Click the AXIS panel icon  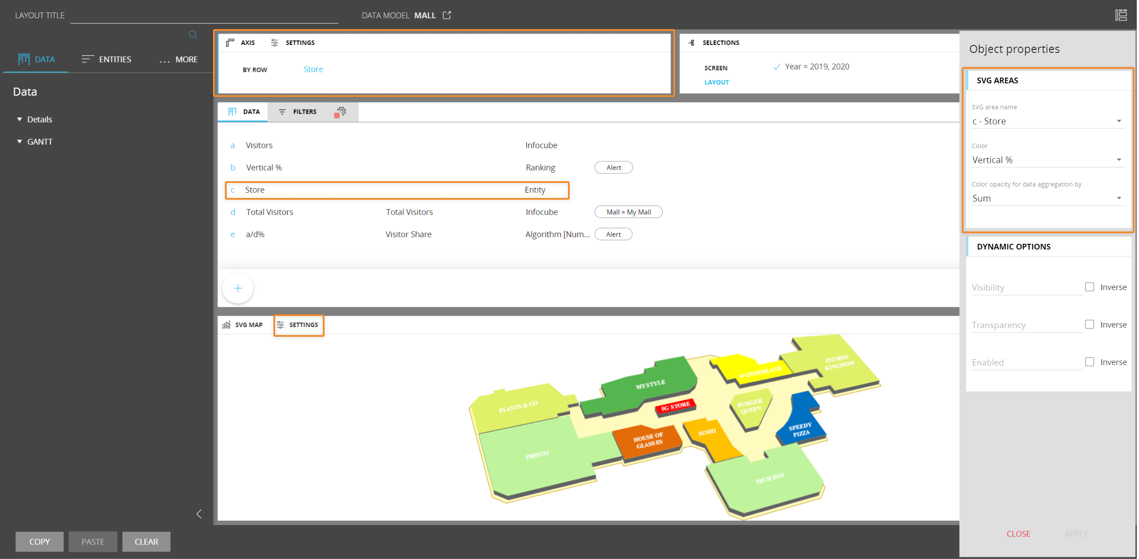pos(230,42)
